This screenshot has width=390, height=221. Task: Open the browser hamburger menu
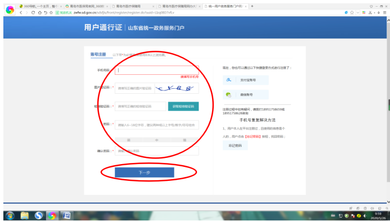[384, 12]
